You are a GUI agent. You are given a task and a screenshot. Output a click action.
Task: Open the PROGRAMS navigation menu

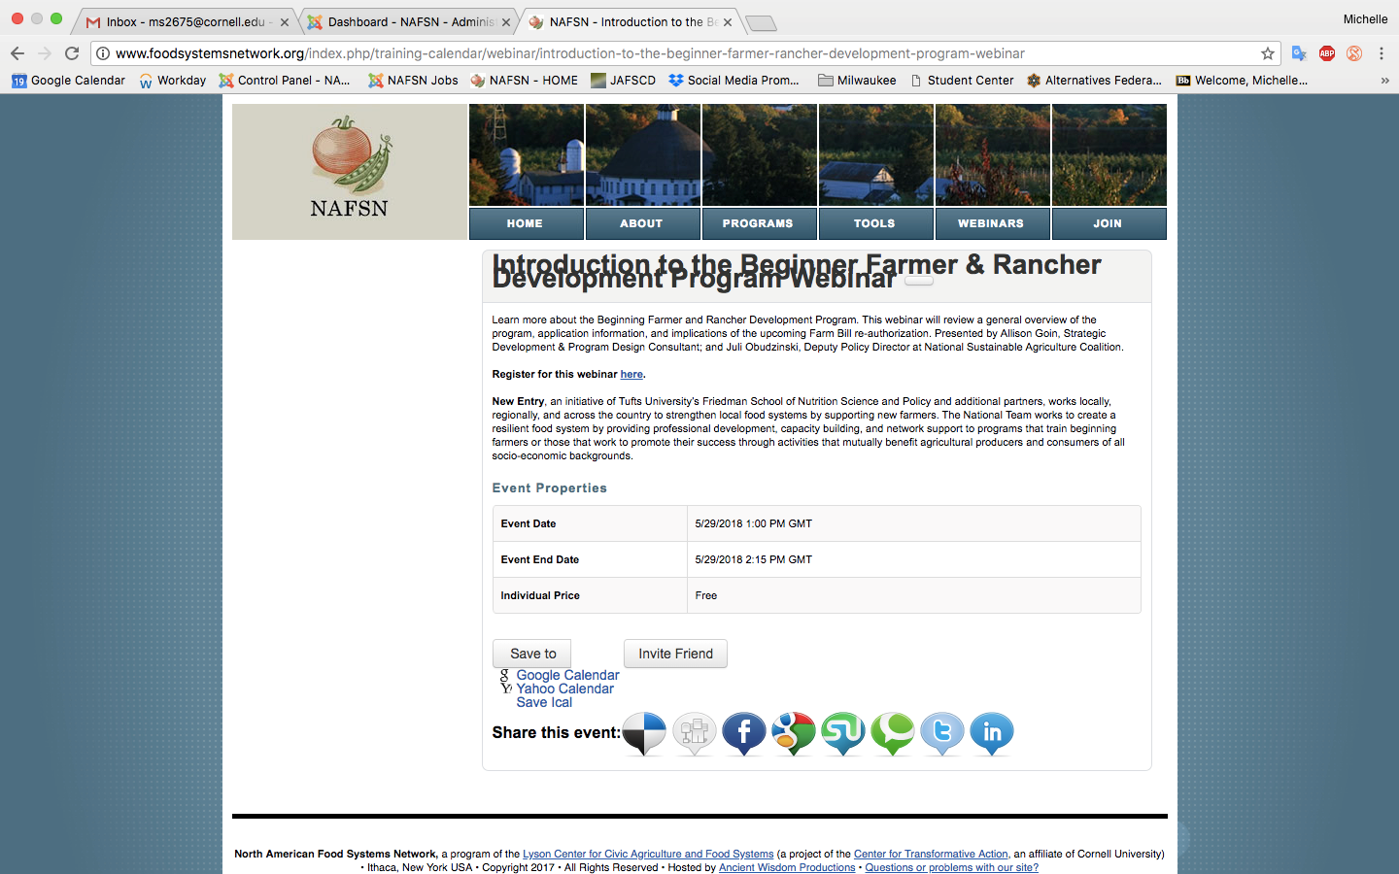pos(760,223)
